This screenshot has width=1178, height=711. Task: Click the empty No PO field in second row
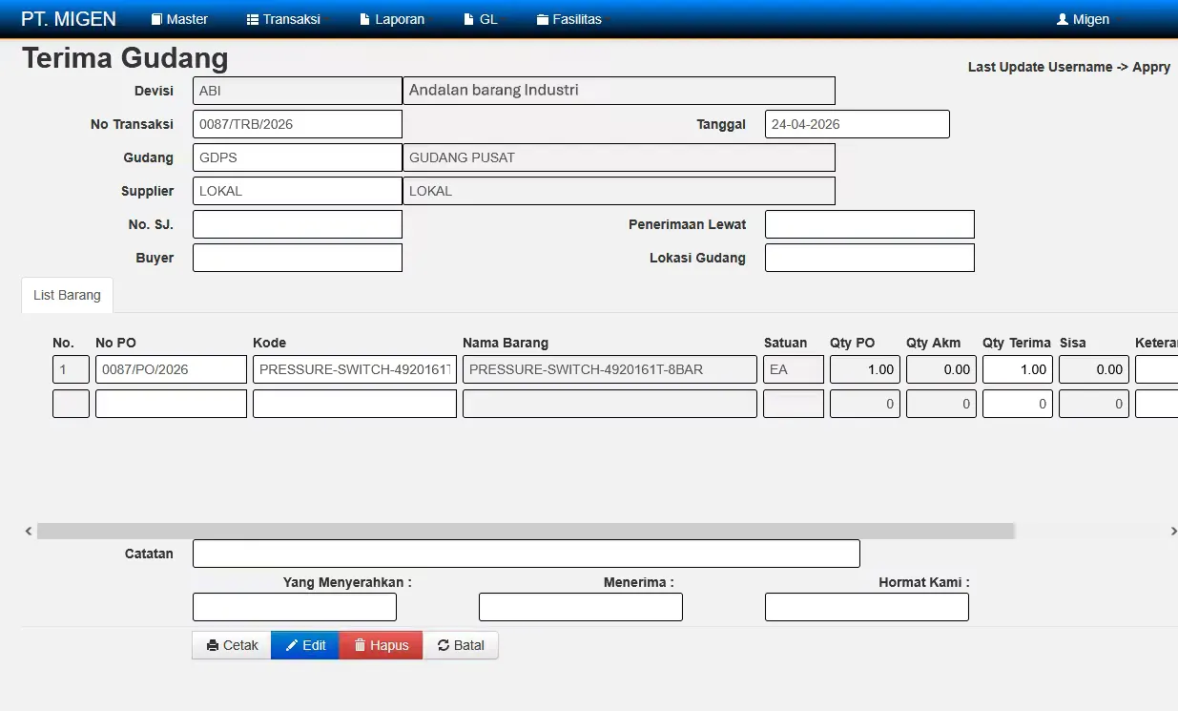pyautogui.click(x=172, y=404)
